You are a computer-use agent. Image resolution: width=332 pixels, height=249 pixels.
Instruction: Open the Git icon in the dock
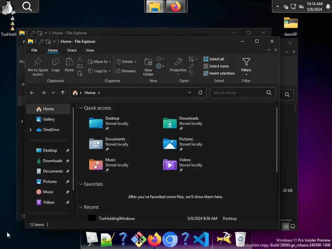pyautogui.click(x=138, y=239)
